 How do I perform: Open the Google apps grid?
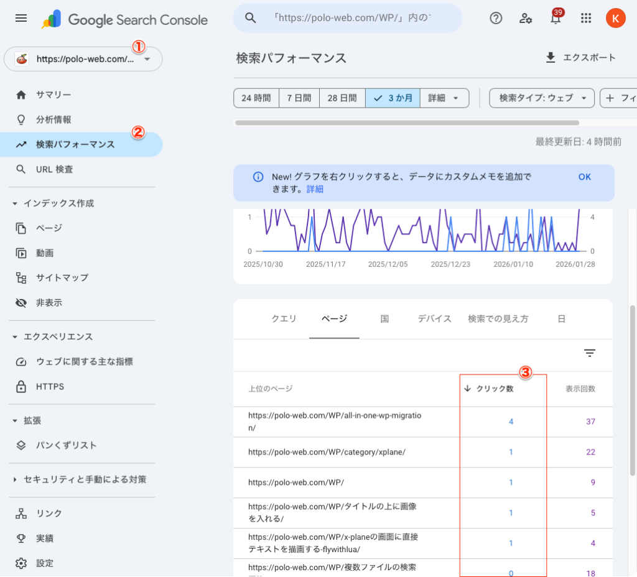(585, 18)
